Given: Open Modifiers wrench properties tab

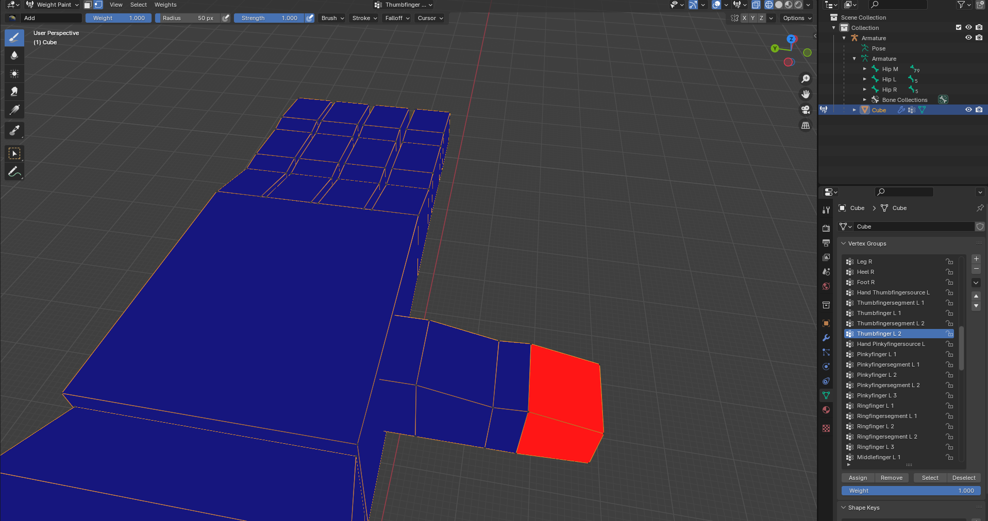Looking at the screenshot, I should 826,338.
